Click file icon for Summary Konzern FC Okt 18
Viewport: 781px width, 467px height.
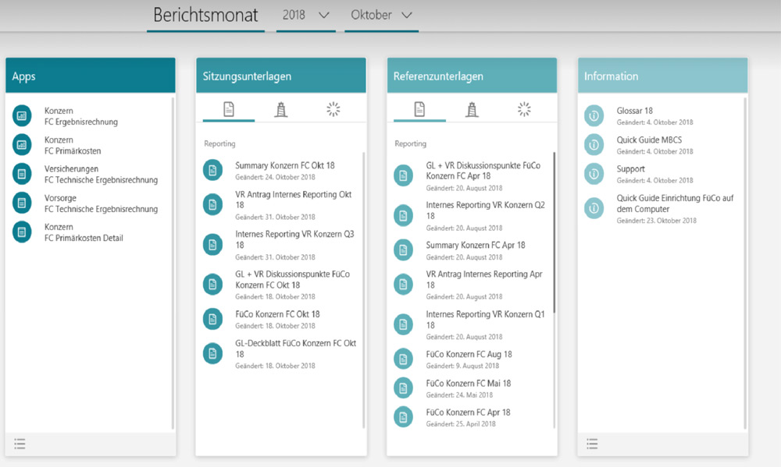point(212,170)
